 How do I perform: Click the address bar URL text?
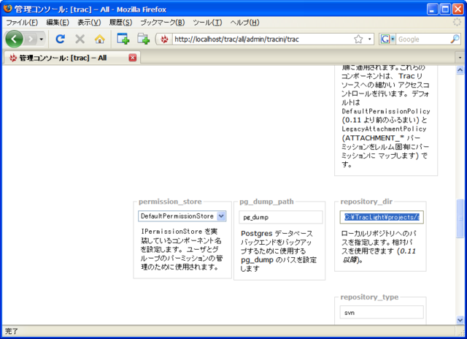(236, 39)
